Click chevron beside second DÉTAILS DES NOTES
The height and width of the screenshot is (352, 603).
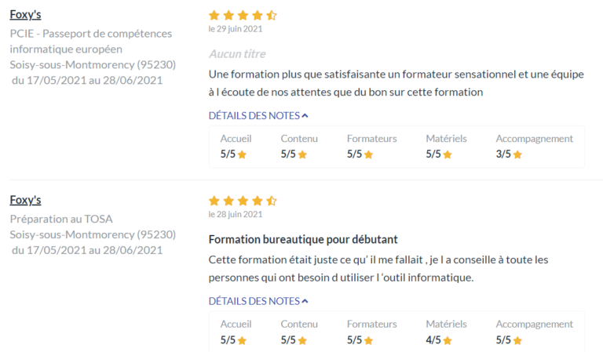(305, 301)
